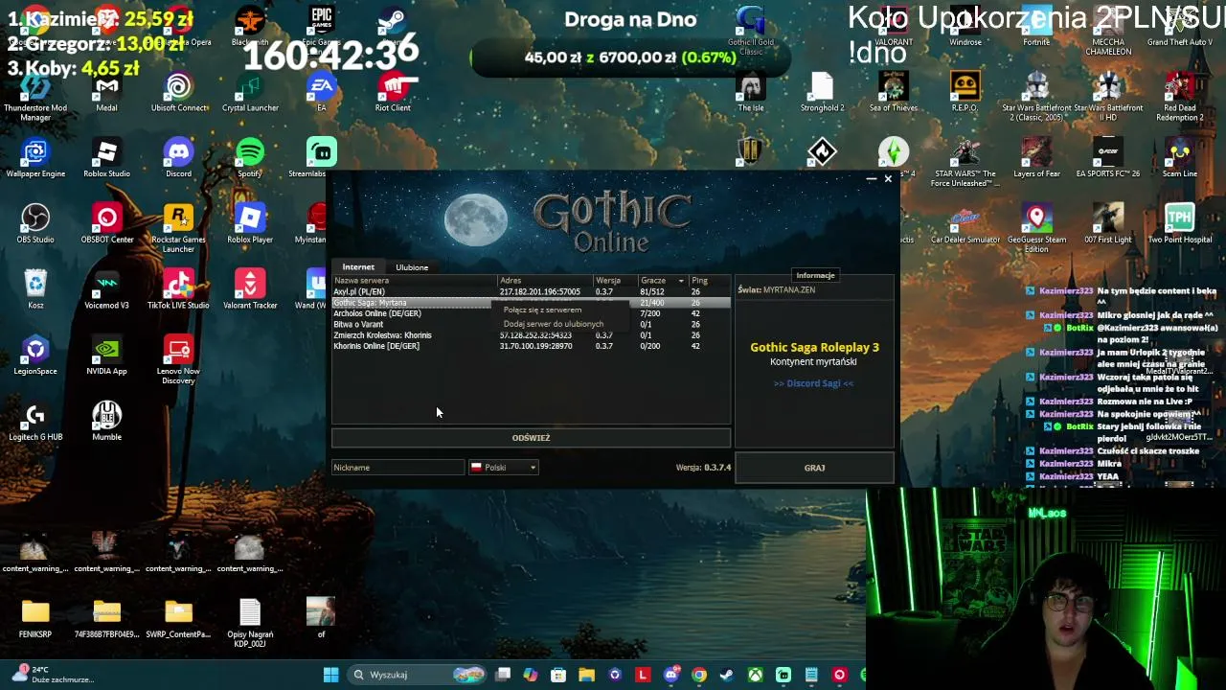This screenshot has width=1226, height=690.
Task: Open File Explorer from the taskbar
Action: (586, 675)
